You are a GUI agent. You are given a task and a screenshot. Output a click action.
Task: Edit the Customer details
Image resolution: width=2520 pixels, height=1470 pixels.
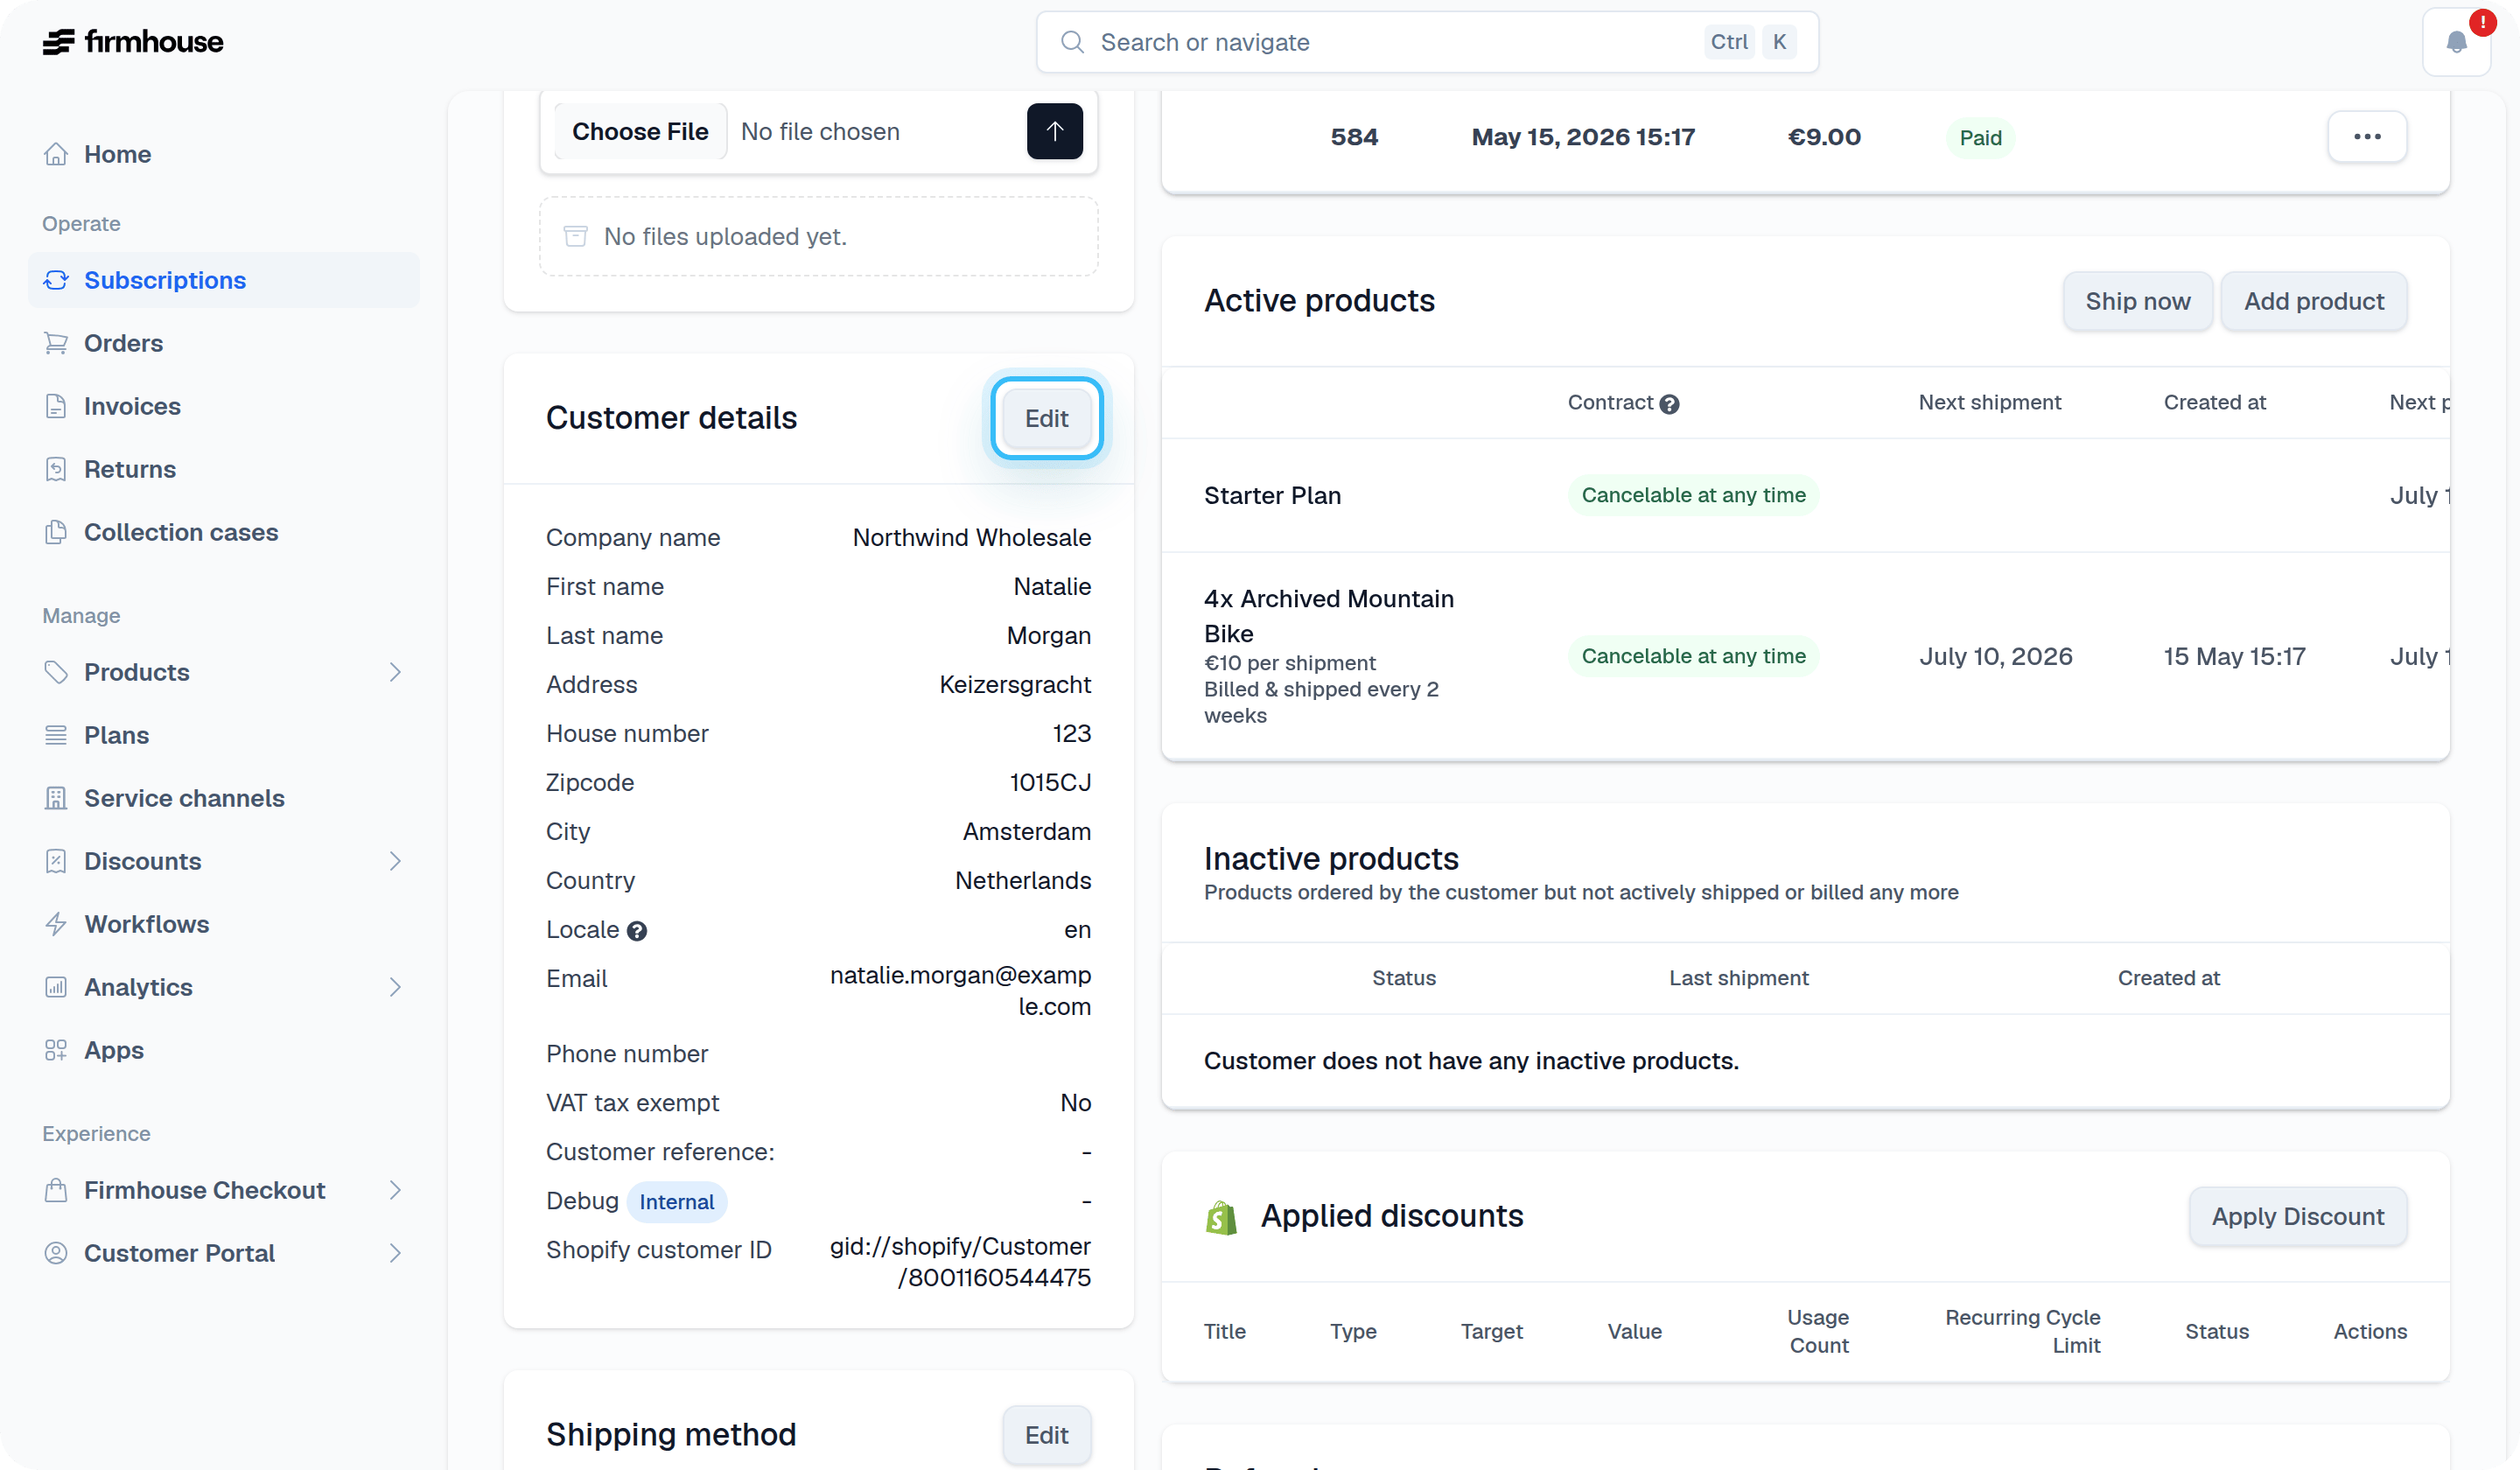[1046, 418]
